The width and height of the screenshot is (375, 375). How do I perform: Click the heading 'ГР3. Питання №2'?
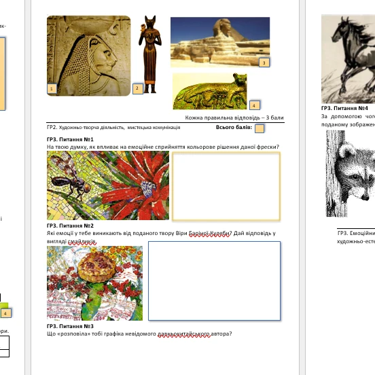coord(70,226)
